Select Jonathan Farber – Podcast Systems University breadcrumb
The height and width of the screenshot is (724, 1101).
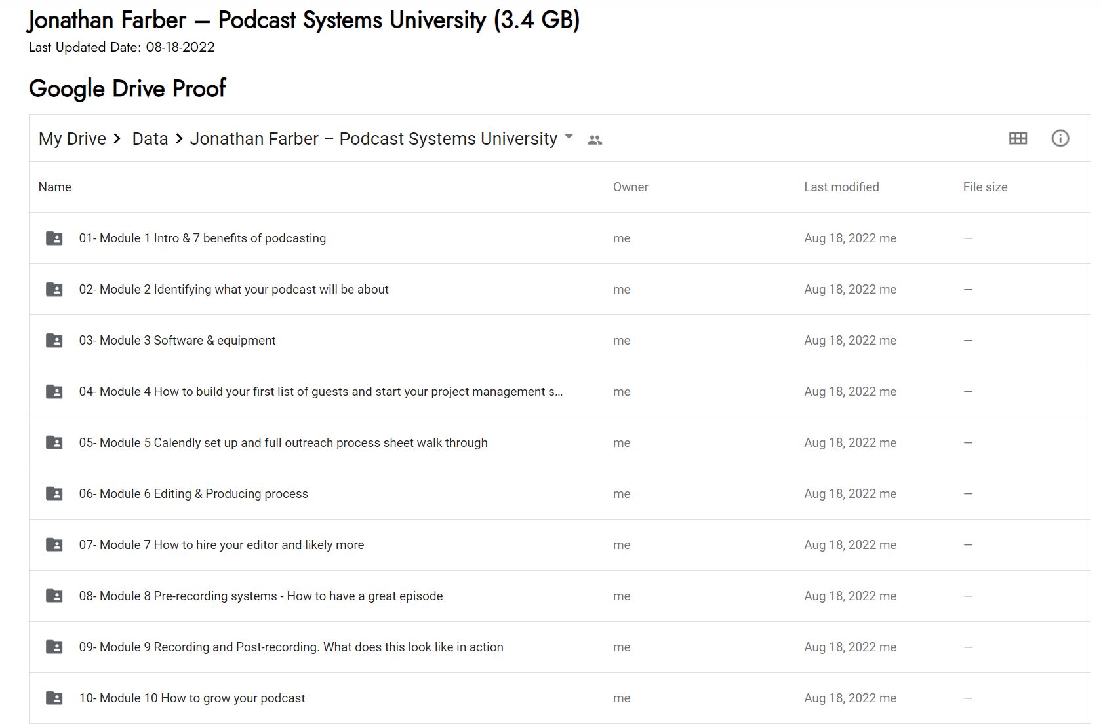(x=374, y=139)
